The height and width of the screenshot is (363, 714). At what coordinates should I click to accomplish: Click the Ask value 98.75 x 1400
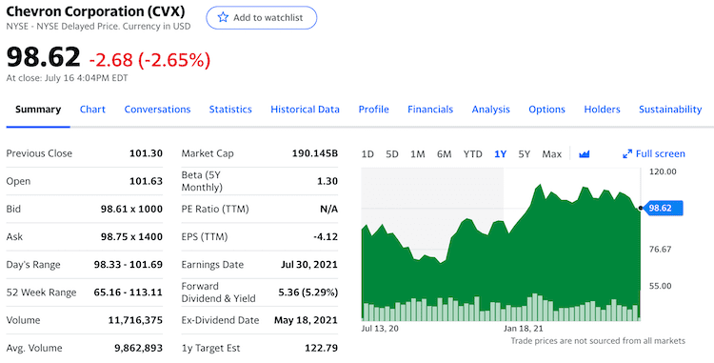point(131,237)
